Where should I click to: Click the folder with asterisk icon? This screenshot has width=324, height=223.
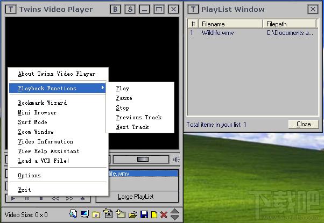pyautogui.click(x=96, y=215)
